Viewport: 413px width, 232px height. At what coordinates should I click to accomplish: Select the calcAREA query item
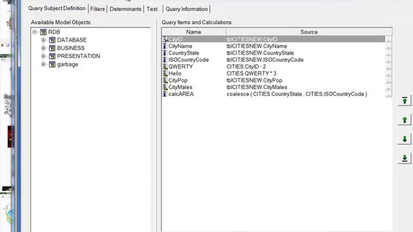(181, 94)
